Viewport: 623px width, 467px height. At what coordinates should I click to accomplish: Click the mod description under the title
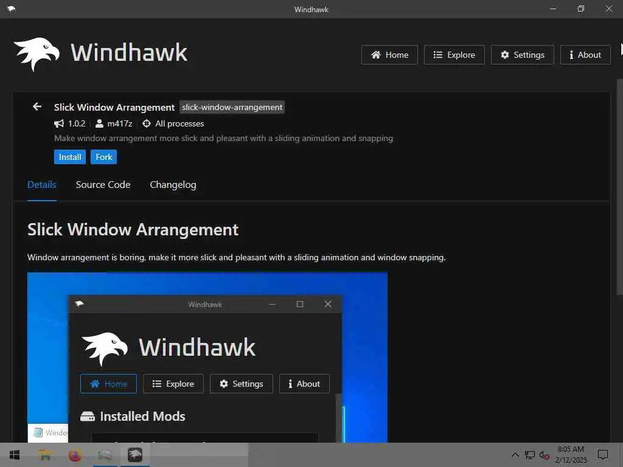223,138
